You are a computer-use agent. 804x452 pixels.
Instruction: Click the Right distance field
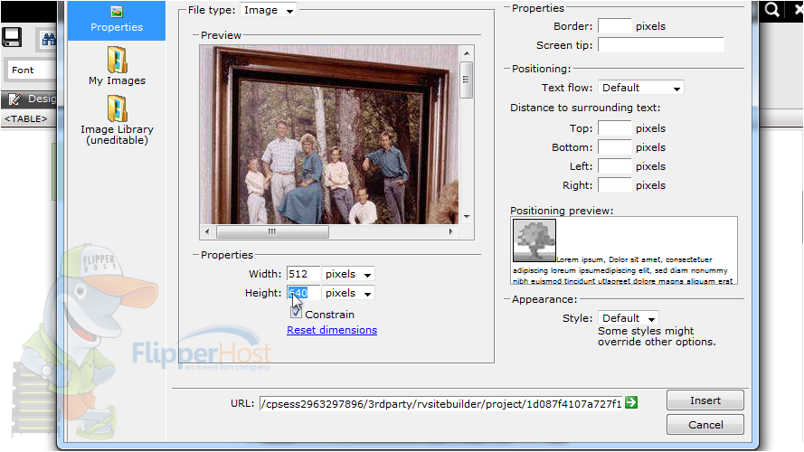pyautogui.click(x=615, y=185)
